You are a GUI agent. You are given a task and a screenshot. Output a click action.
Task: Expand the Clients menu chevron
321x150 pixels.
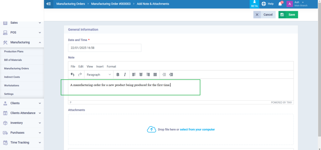pyautogui.click(x=40, y=103)
